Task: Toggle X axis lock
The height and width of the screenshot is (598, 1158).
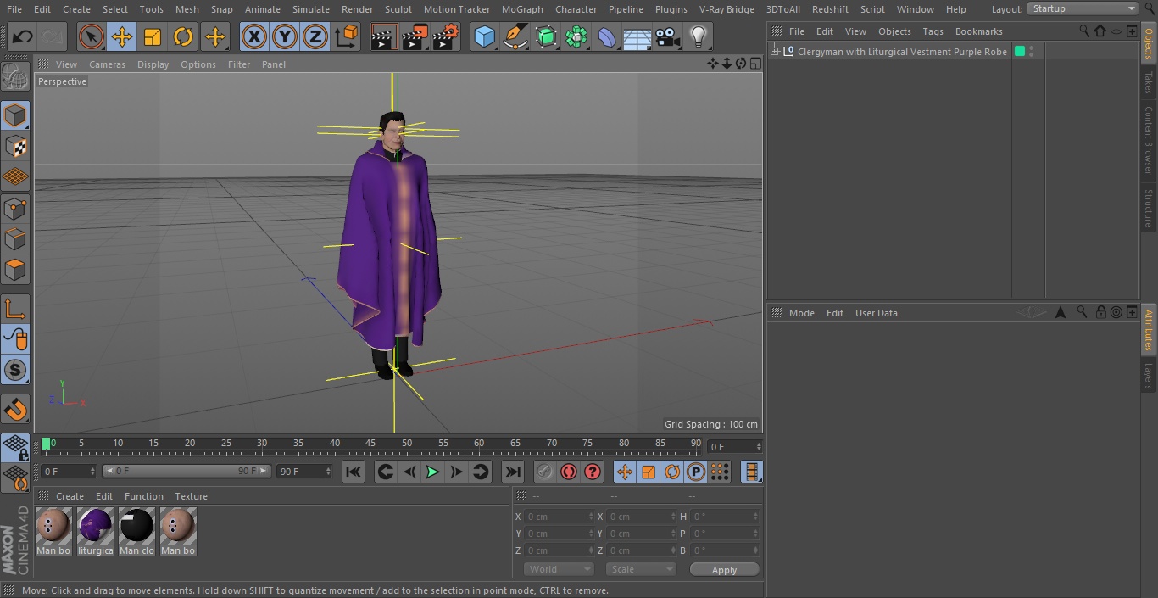Action: 253,36
